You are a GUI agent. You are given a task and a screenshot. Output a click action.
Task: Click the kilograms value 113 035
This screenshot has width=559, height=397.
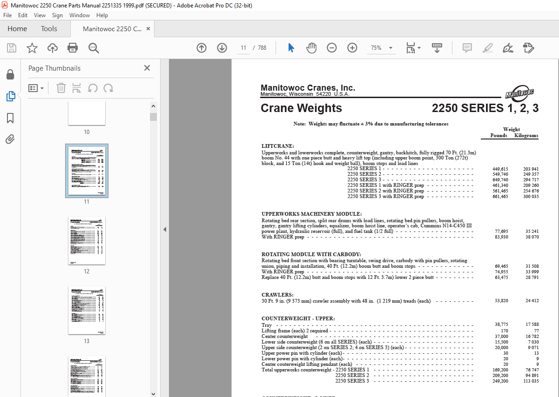click(531, 381)
